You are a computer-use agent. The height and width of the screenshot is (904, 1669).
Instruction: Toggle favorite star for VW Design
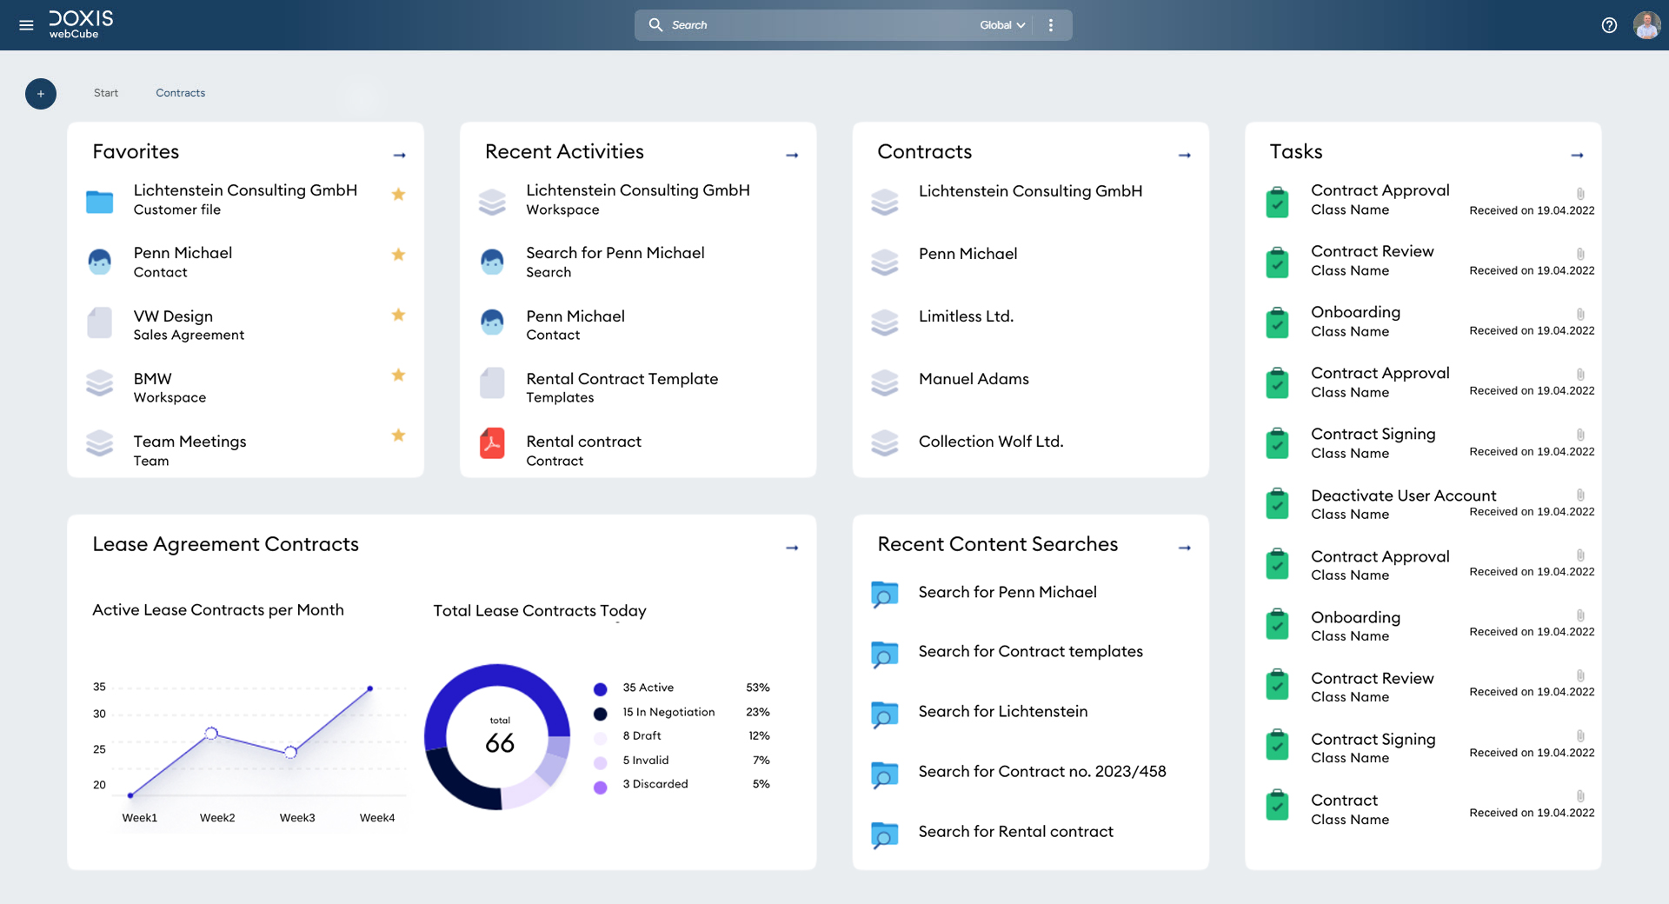[x=398, y=315]
